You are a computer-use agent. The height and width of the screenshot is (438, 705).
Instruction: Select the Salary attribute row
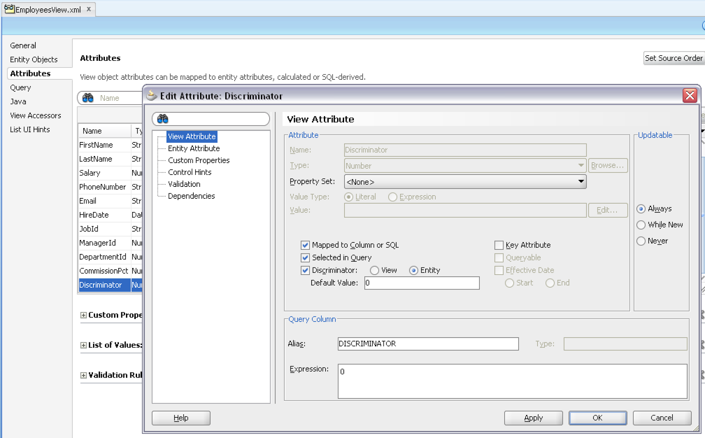point(111,173)
